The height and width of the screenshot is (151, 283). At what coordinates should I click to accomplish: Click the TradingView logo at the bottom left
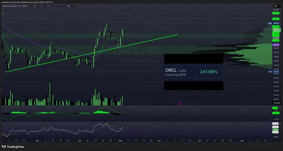tap(13, 147)
